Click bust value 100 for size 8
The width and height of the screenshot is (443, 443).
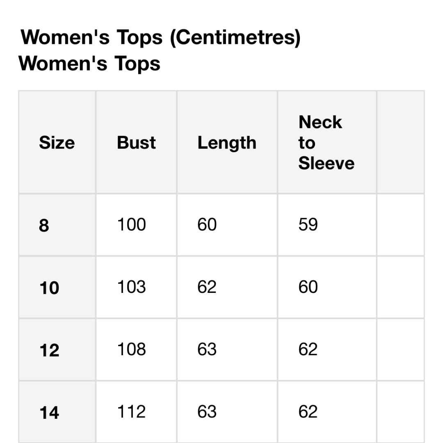pyautogui.click(x=131, y=225)
